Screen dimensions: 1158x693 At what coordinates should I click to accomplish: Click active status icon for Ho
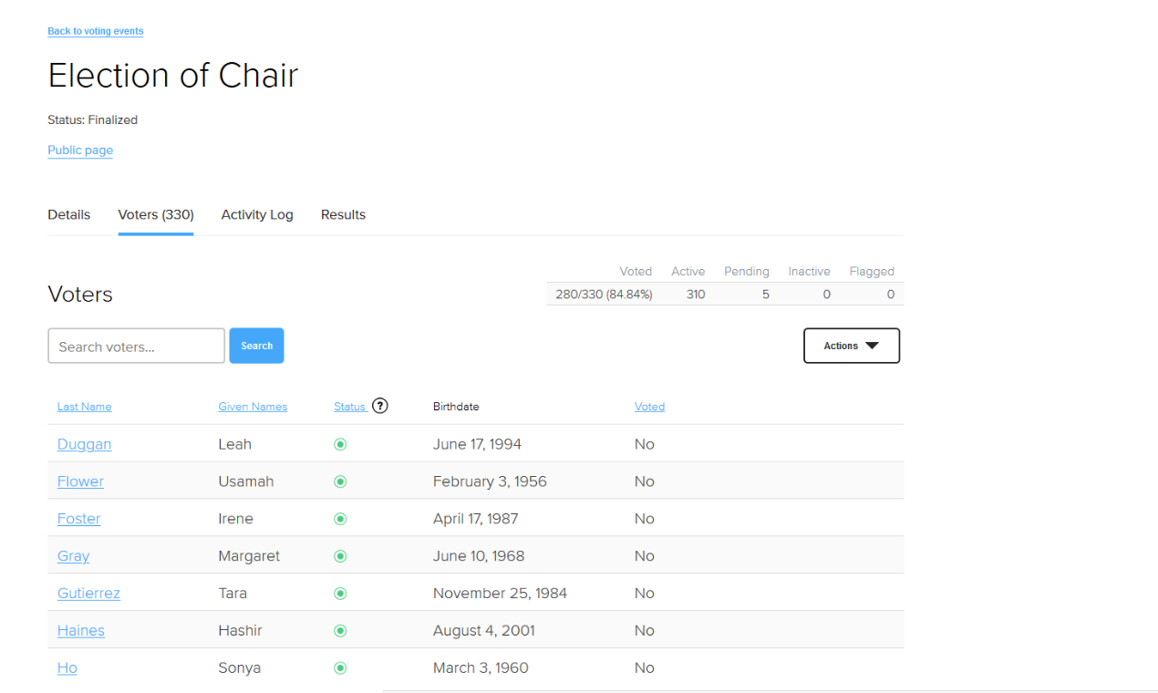click(340, 668)
